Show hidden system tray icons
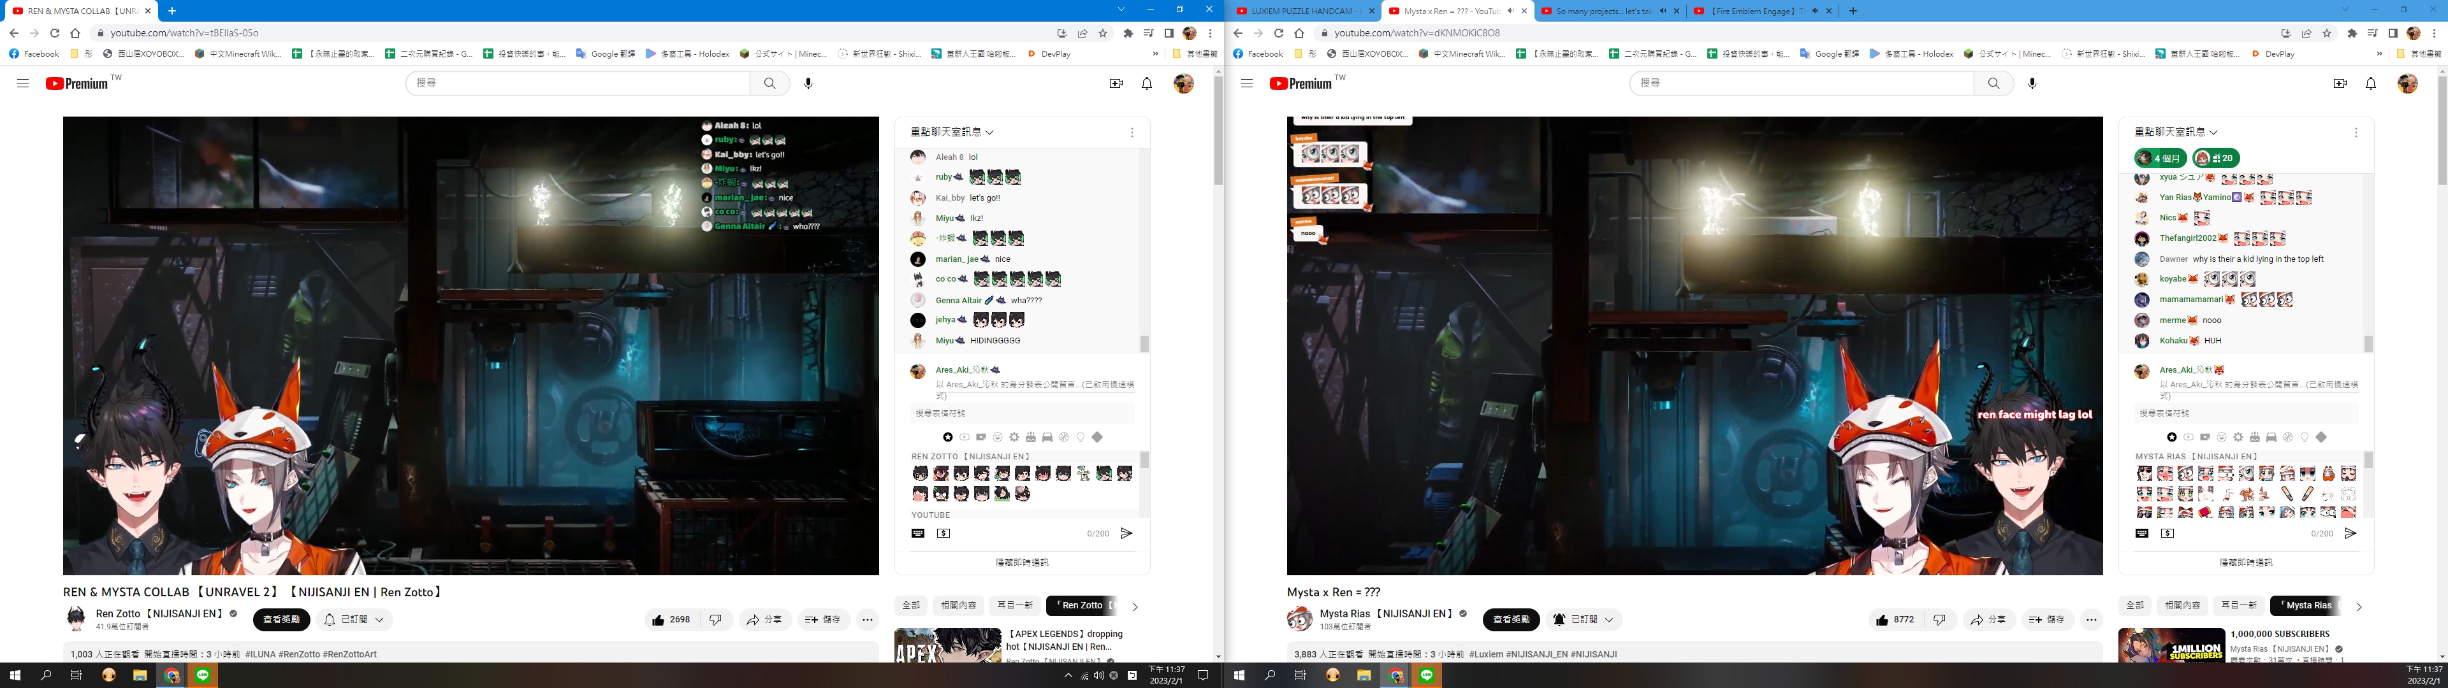The width and height of the screenshot is (2448, 688). pos(1068,676)
